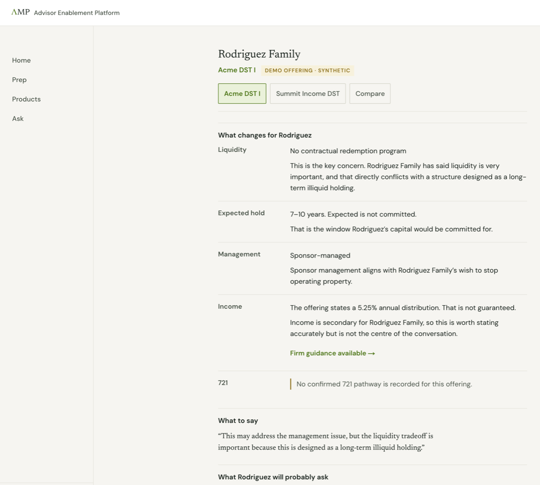Select the Acme DST I tab
The width and height of the screenshot is (540, 485).
[242, 93]
